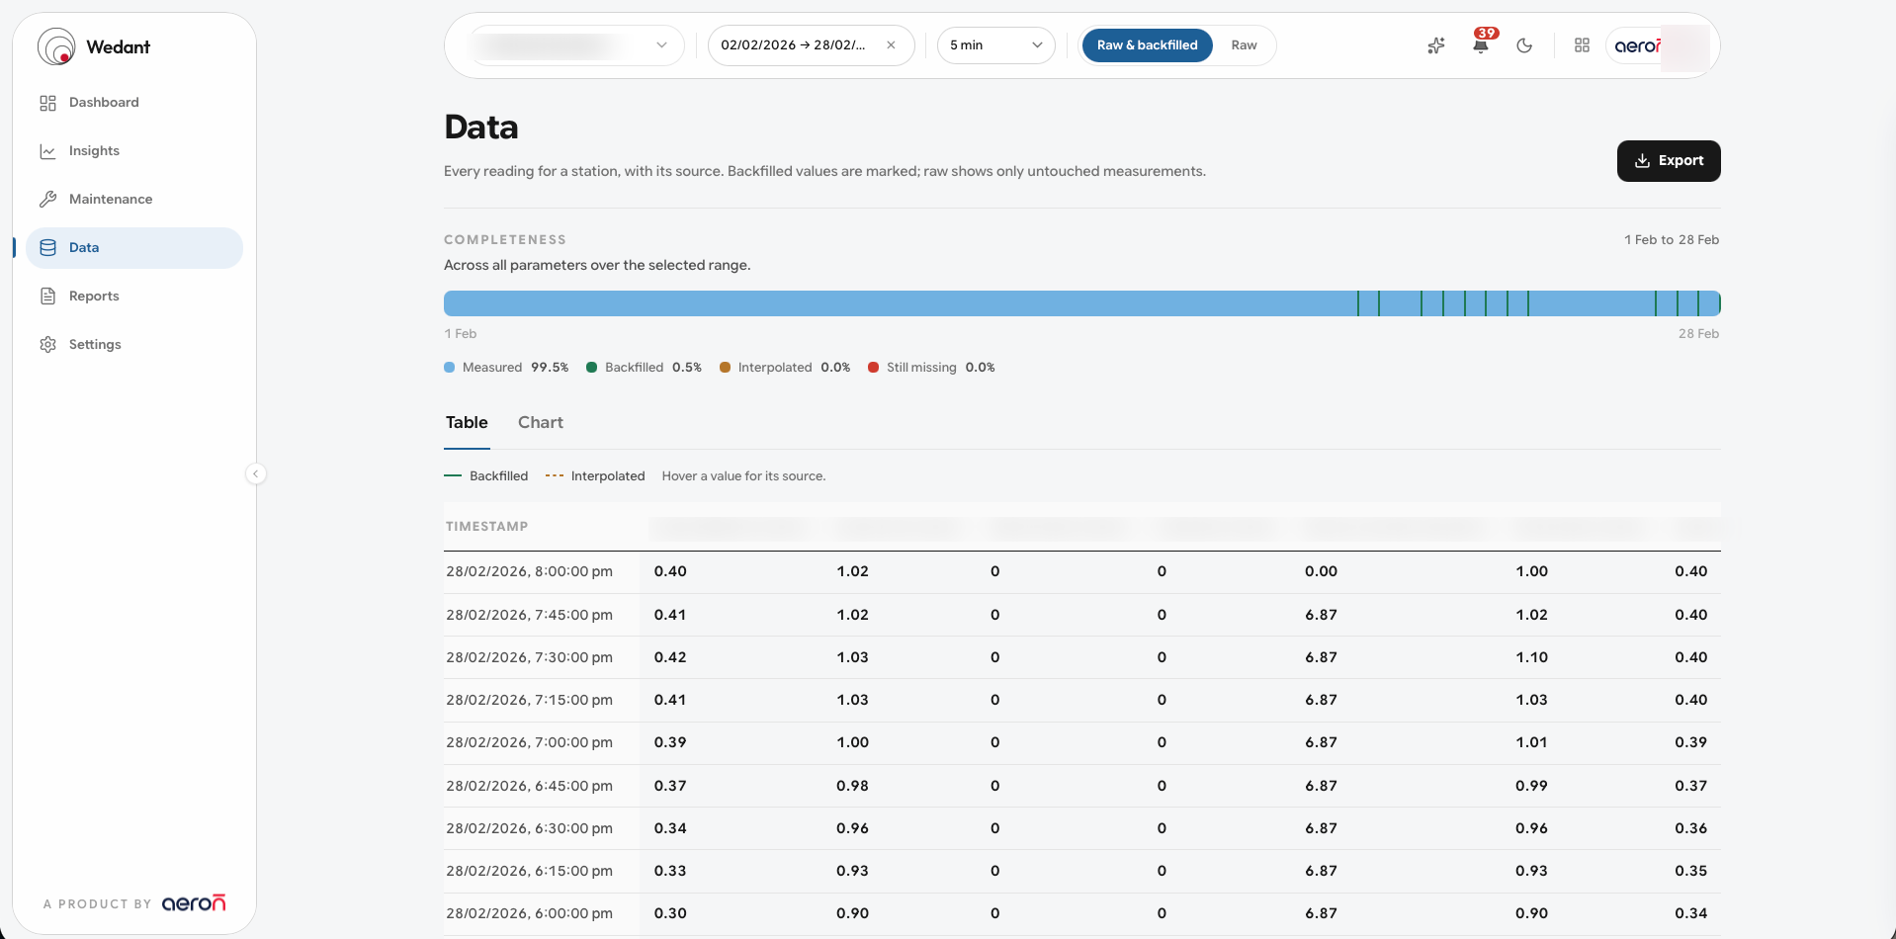The image size is (1896, 939).
Task: Open Settings from the sidebar
Action: (133, 345)
